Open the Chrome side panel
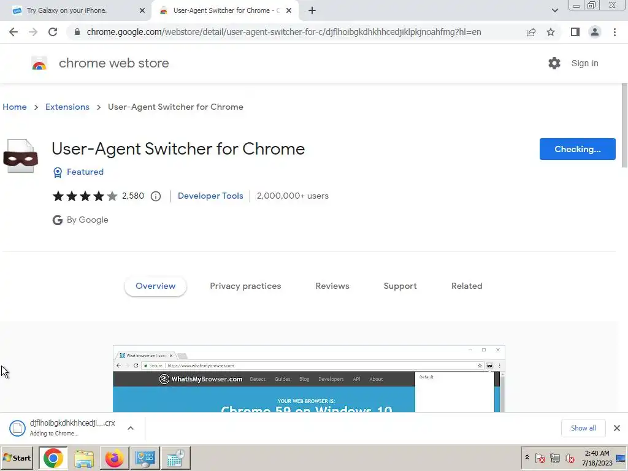The image size is (628, 471). pyautogui.click(x=575, y=32)
